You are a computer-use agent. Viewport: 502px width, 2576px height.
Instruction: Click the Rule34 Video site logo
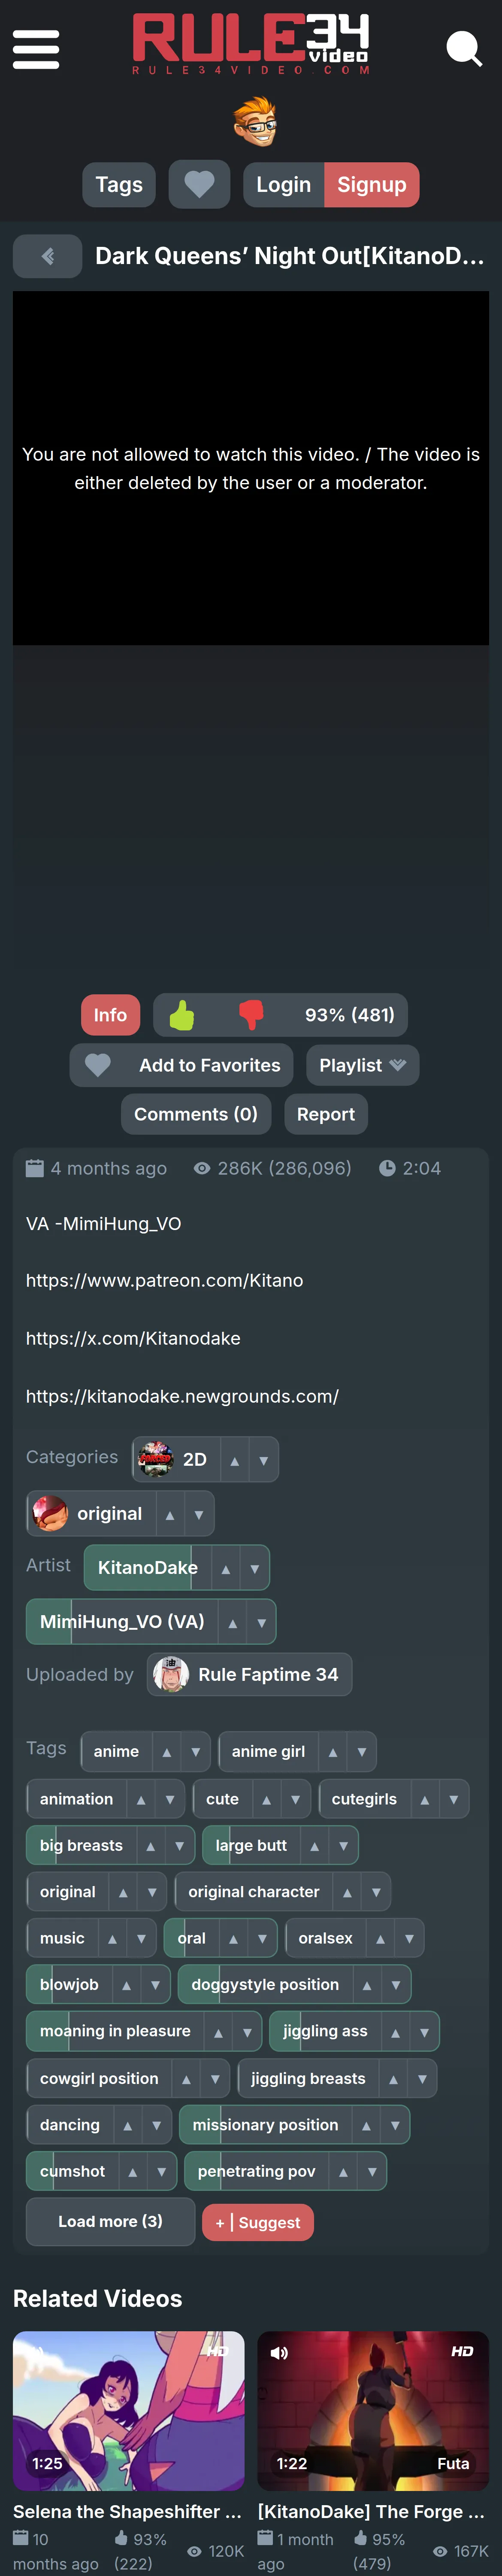(251, 44)
